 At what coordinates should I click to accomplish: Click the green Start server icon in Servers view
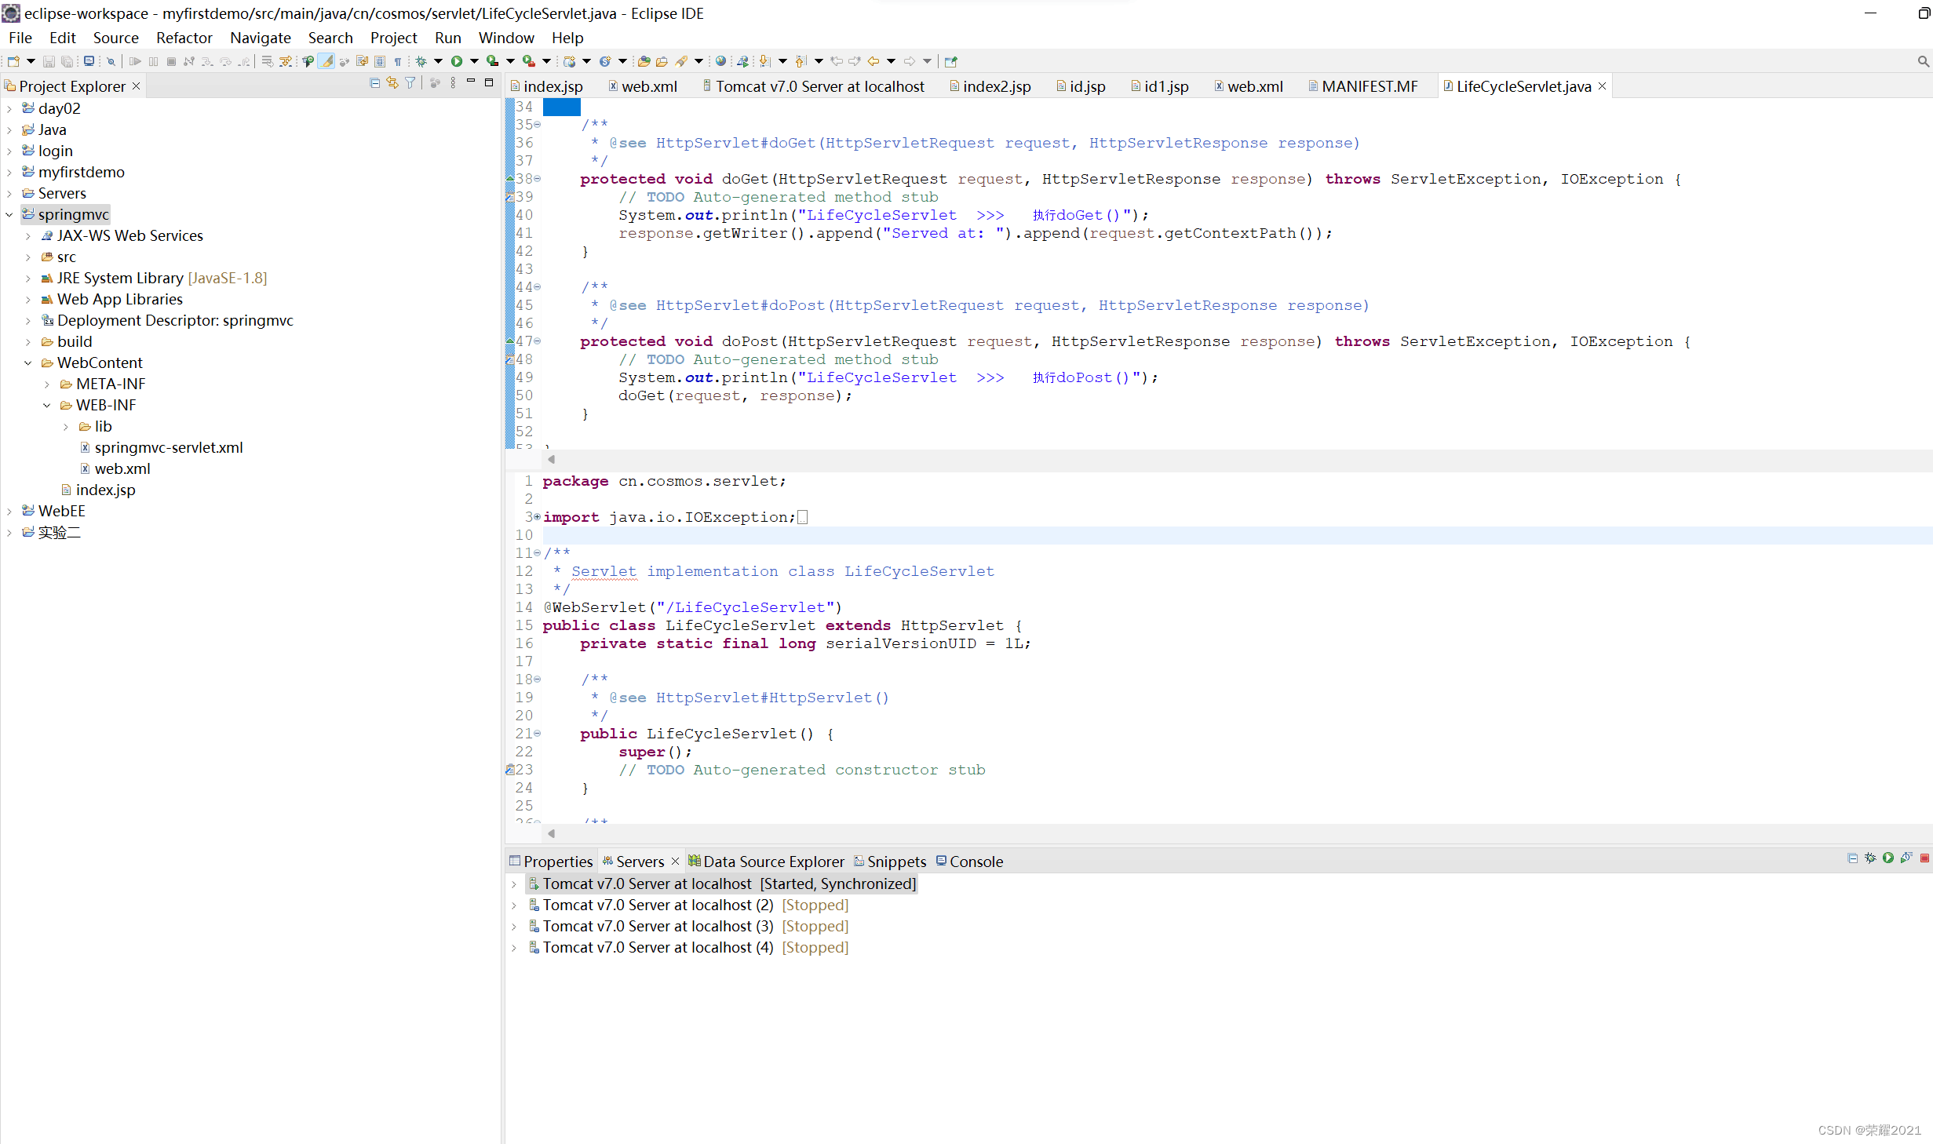coord(1888,858)
